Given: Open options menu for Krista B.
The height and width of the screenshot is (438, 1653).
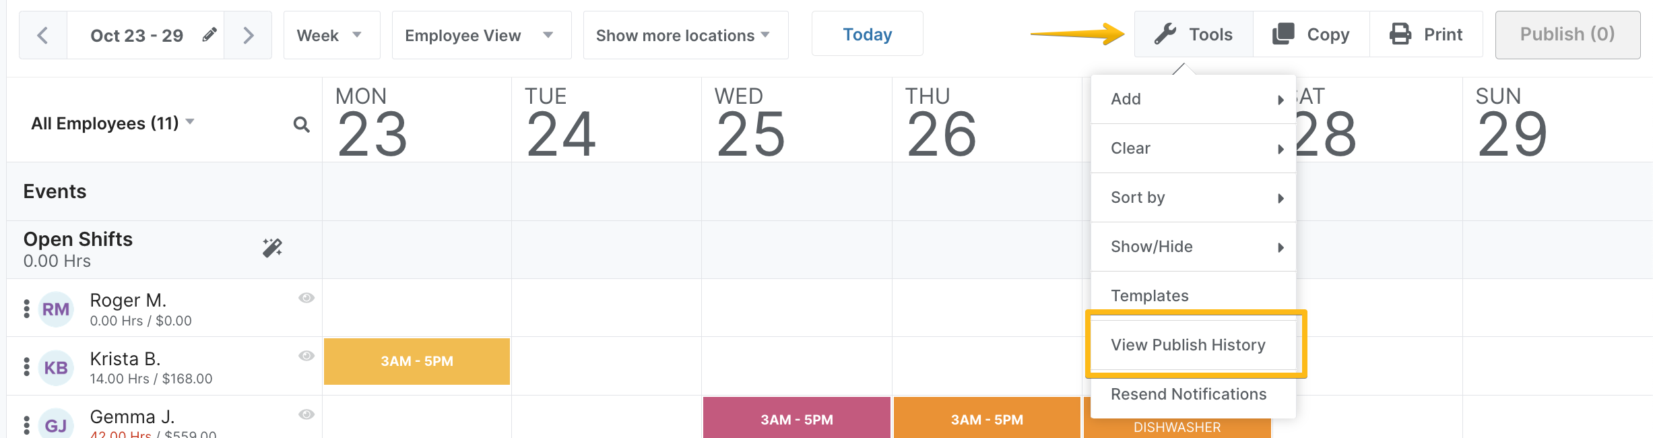Looking at the screenshot, I should [27, 367].
